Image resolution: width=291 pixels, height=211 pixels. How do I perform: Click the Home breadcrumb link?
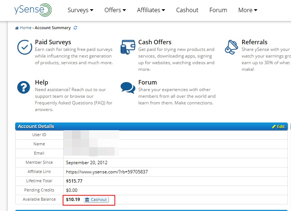click(26, 28)
